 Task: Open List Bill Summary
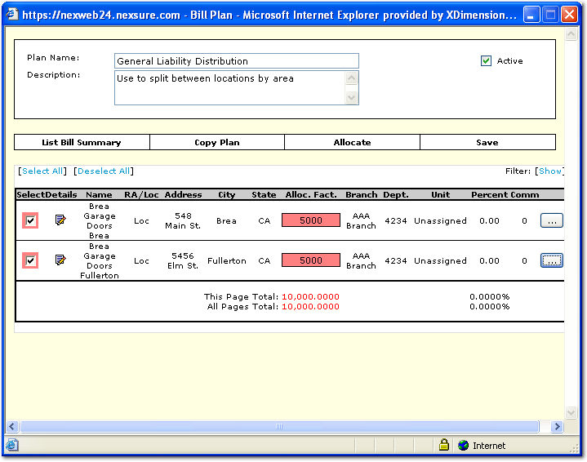tap(82, 142)
